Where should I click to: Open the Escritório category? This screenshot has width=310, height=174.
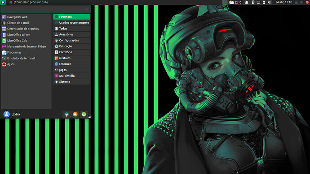coord(72,52)
